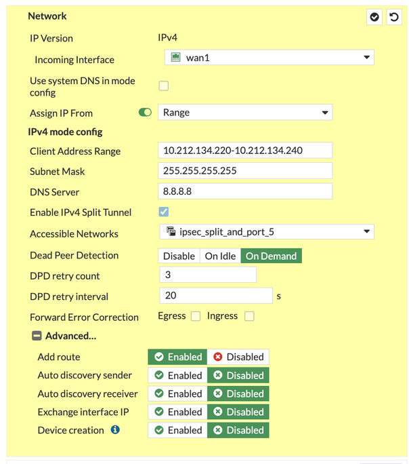
Task: Enable Auto discovery receiver
Action: pyautogui.click(x=177, y=393)
